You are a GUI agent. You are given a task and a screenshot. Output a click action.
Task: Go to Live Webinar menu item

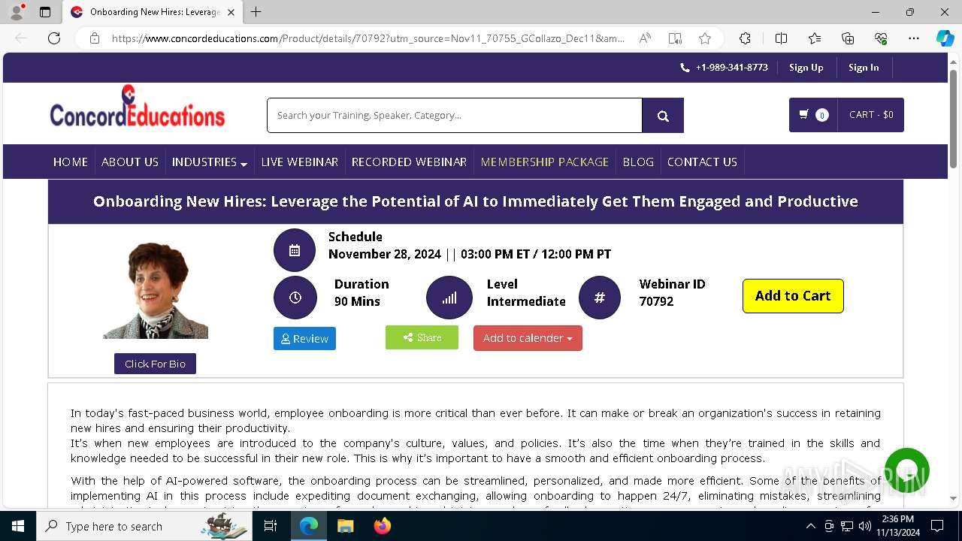tap(299, 162)
